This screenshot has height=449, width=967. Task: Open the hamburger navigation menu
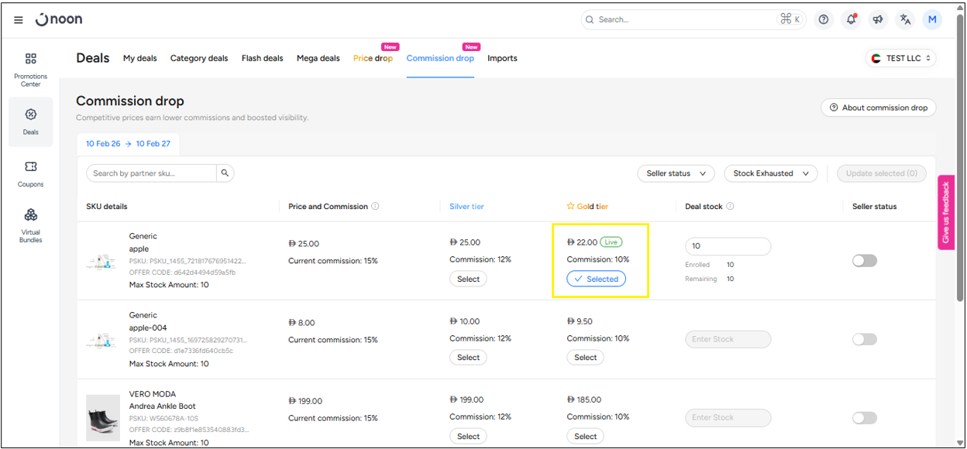[x=19, y=20]
